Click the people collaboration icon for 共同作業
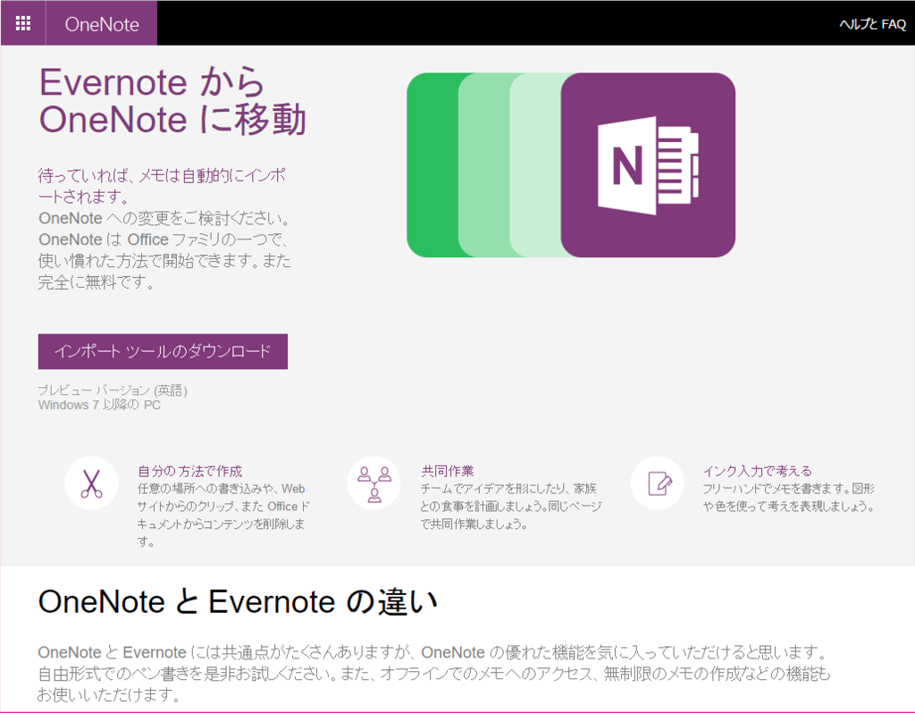 point(374,483)
